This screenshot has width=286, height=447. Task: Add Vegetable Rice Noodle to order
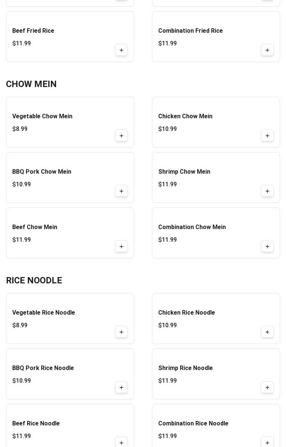coord(121,332)
